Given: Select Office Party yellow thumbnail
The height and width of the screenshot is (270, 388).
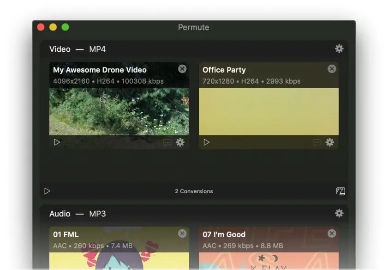Looking at the screenshot, I should click(269, 111).
